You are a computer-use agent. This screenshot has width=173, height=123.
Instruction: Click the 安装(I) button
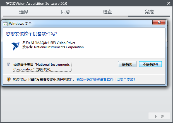pyautogui.click(x=127, y=64)
